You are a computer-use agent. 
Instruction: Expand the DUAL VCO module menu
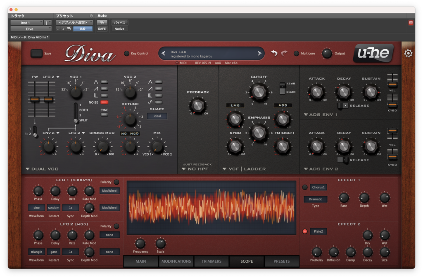(x=43, y=169)
